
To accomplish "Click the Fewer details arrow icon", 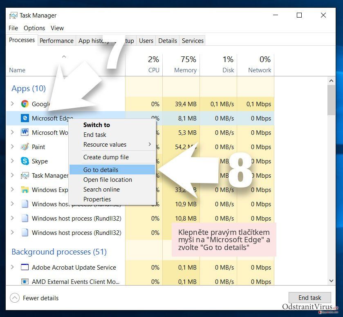I will pos(15,298).
